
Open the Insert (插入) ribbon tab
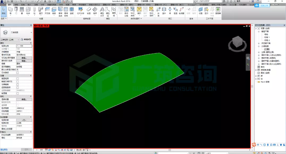(x=29, y=5)
